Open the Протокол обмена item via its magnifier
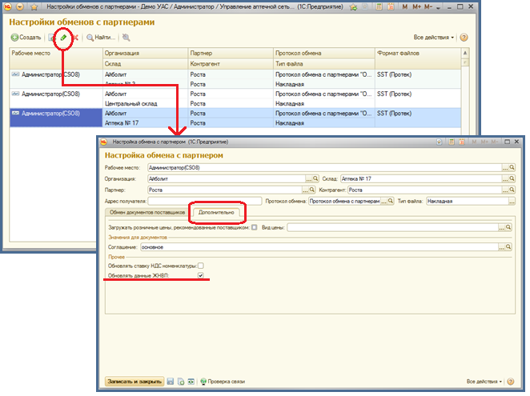The width and height of the screenshot is (530, 396). pyautogui.click(x=391, y=201)
